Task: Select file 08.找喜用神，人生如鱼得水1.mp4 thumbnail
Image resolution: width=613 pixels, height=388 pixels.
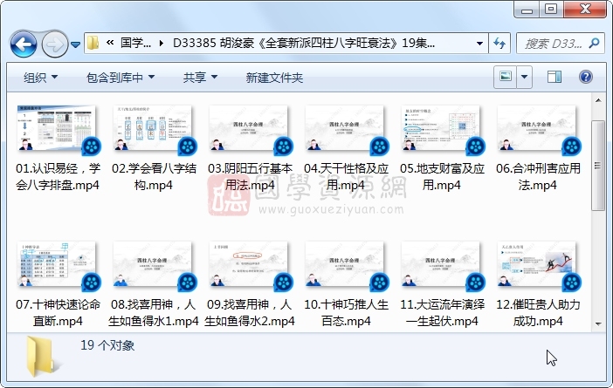Action: coord(153,265)
